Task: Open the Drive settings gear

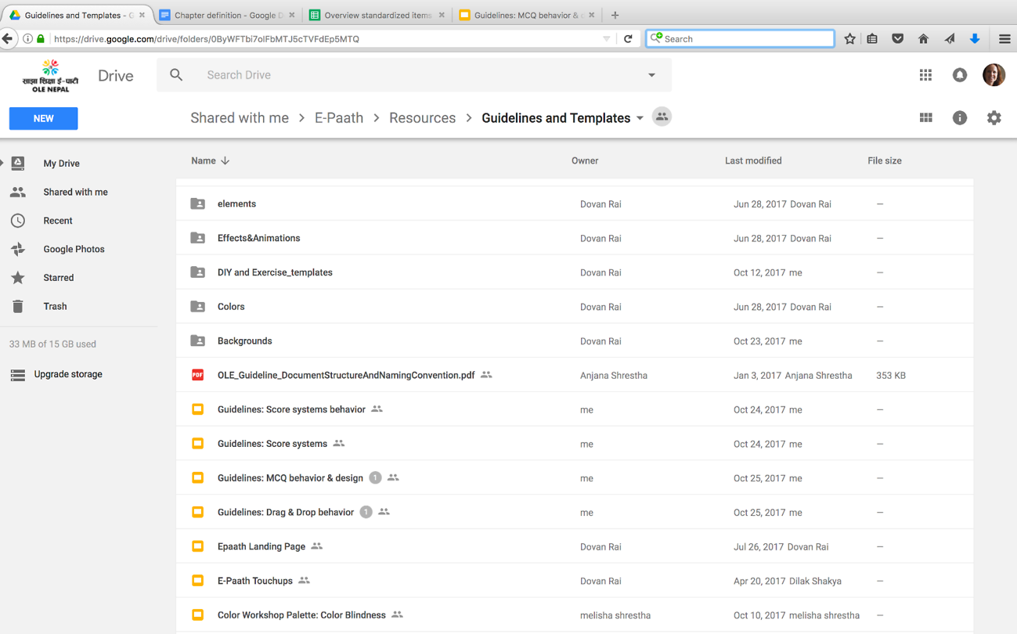Action: [994, 118]
